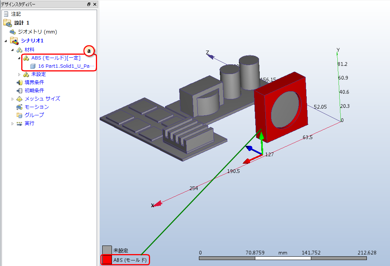Expand the 実行 node
390x266 pixels.
[x=12, y=124]
